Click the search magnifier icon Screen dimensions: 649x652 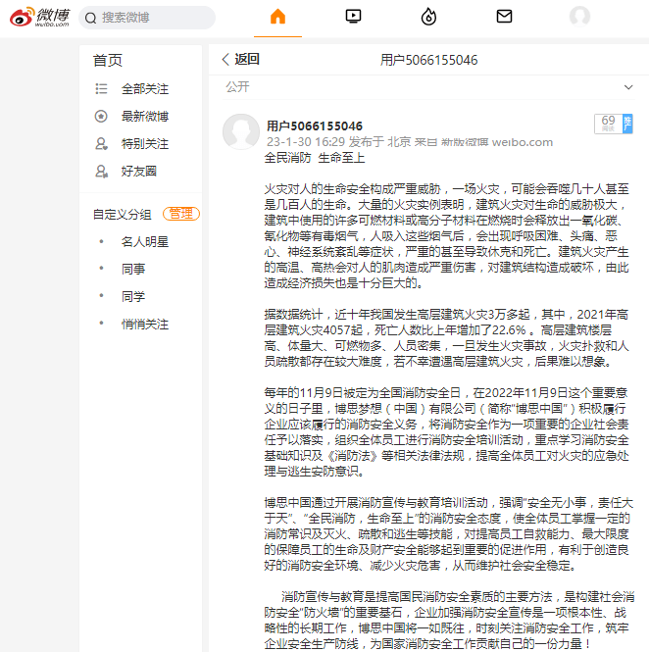(90, 18)
